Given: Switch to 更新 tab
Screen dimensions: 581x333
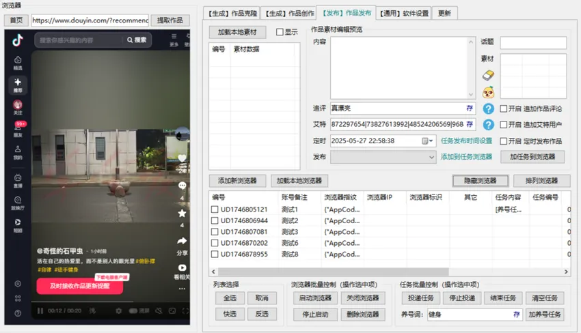Looking at the screenshot, I should [x=444, y=14].
